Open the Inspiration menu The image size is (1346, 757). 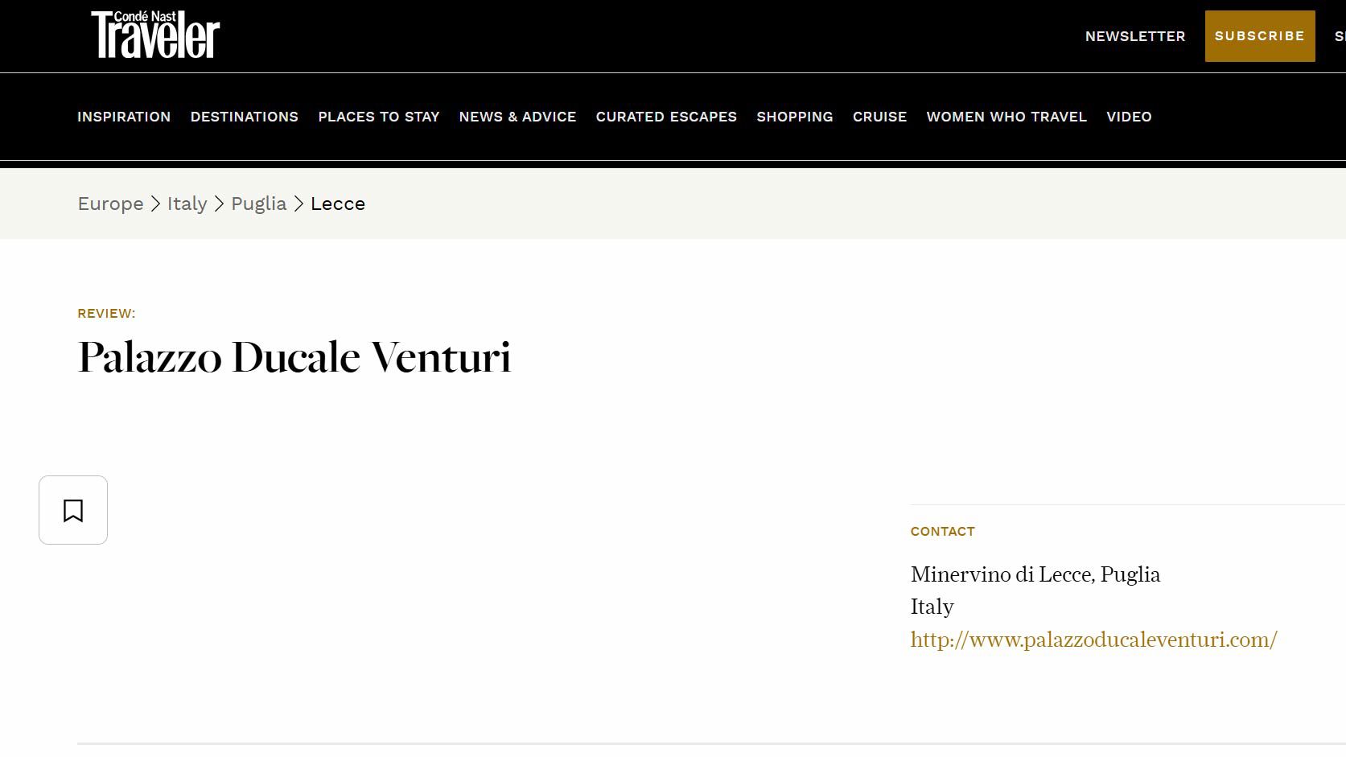coord(124,117)
